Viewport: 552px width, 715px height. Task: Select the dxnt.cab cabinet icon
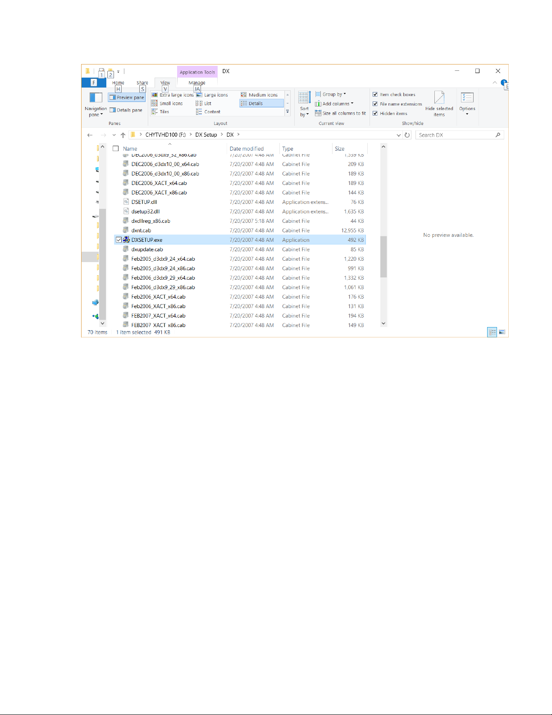point(127,230)
